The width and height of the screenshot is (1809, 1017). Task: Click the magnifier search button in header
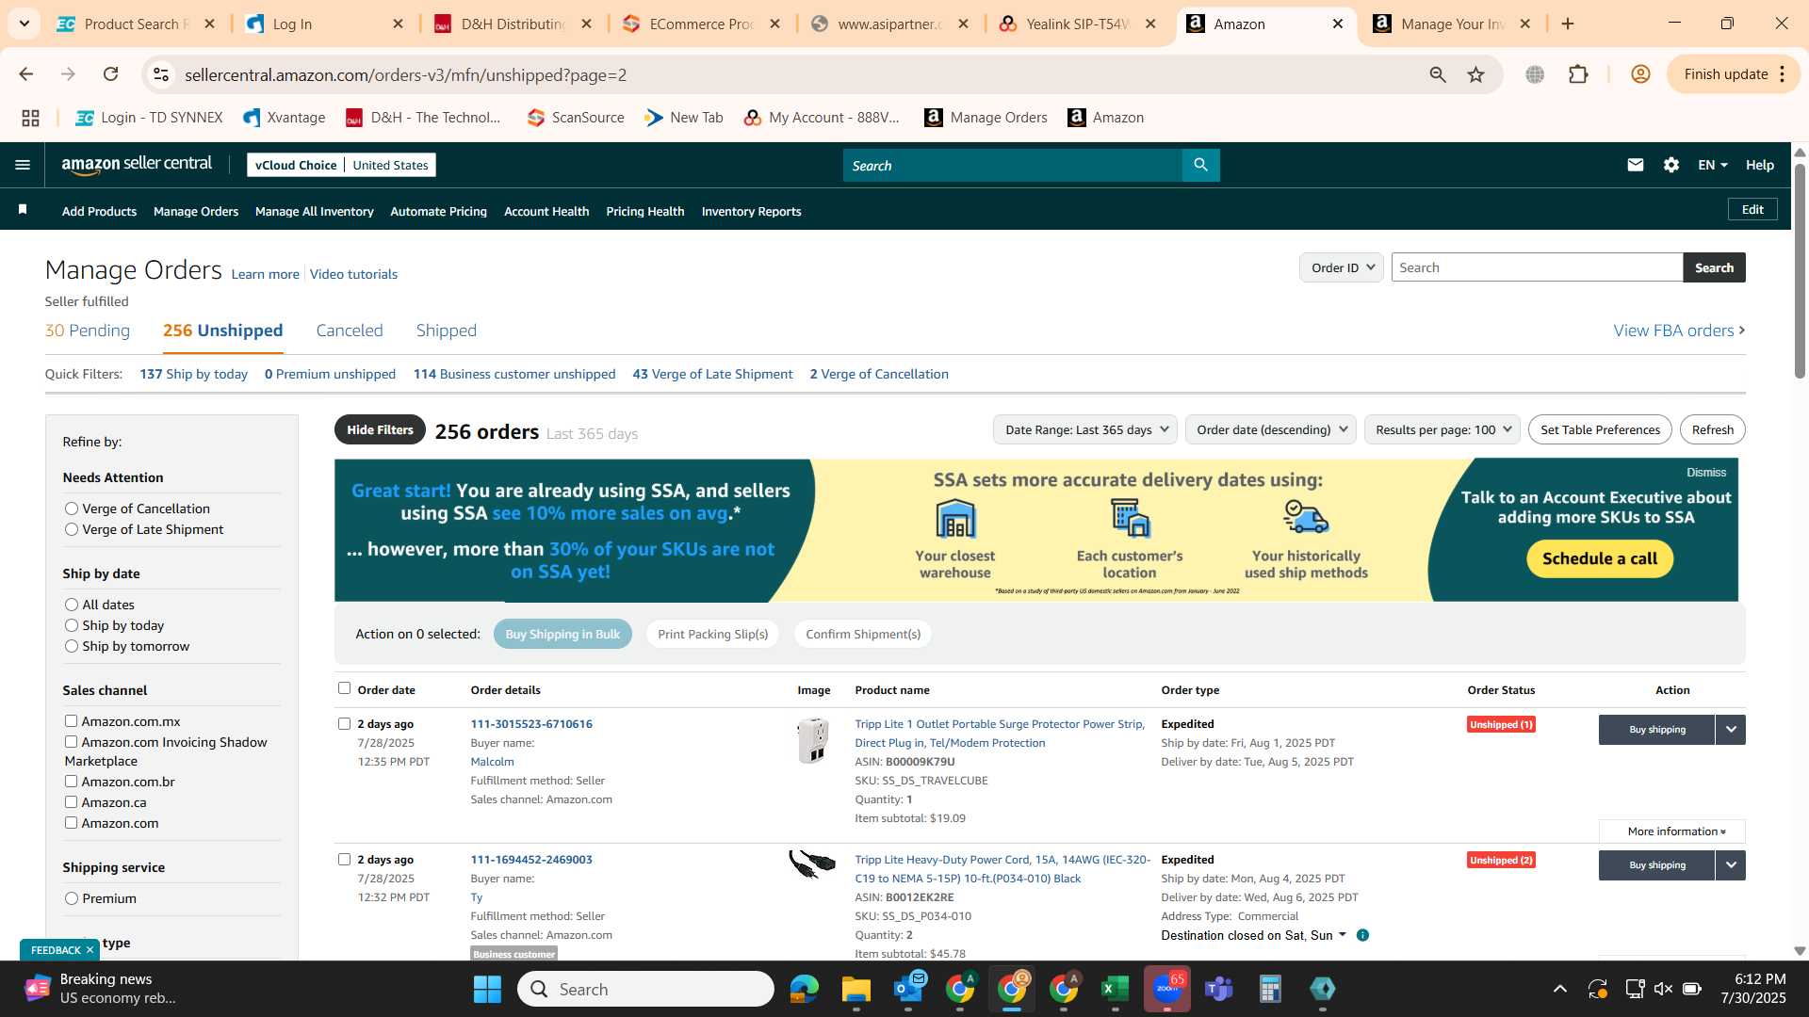coord(1200,165)
